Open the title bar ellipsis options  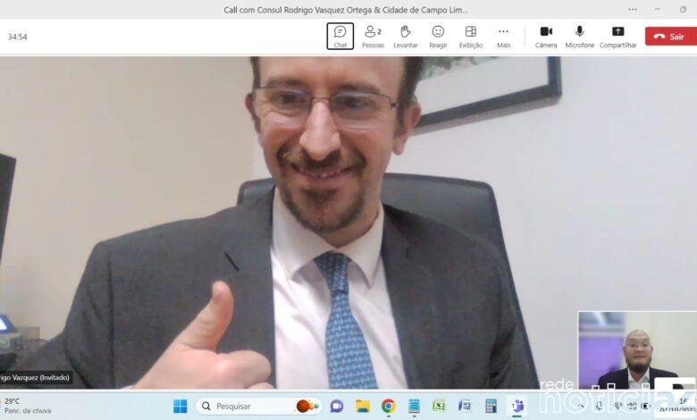[633, 10]
